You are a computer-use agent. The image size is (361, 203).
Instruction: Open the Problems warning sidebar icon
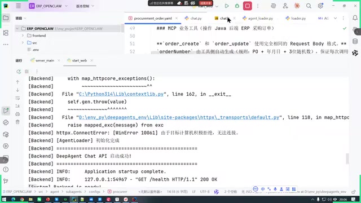tap(6, 170)
